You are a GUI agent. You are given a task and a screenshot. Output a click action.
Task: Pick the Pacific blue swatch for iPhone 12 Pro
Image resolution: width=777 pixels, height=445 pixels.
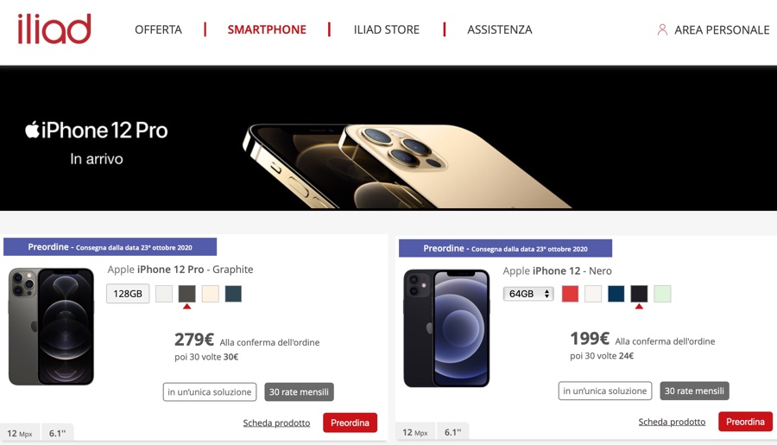(233, 294)
